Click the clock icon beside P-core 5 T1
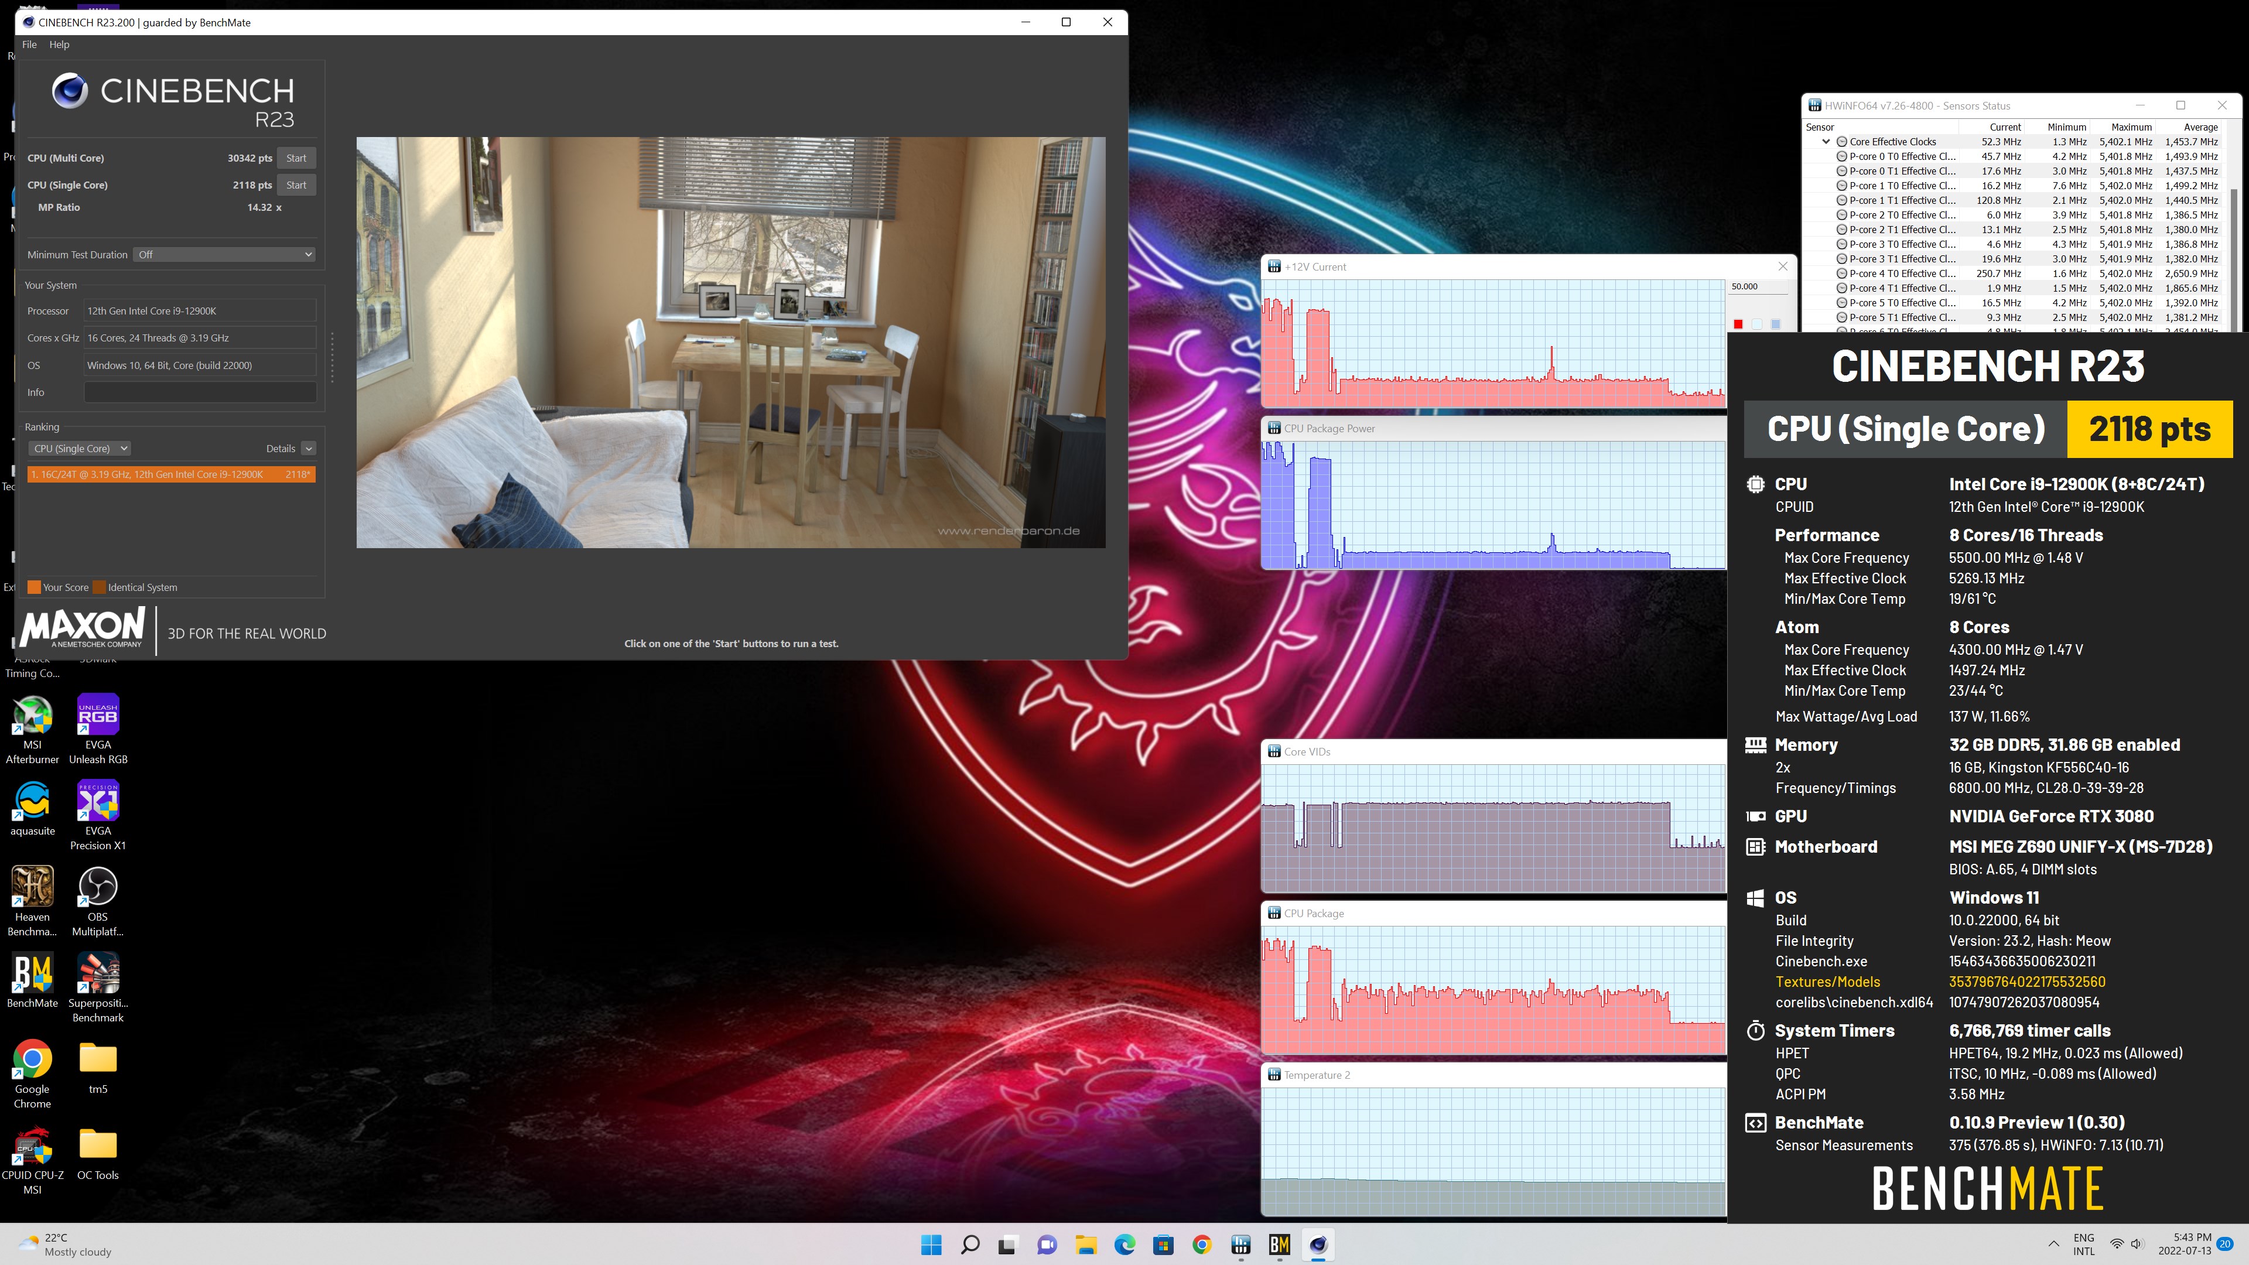The height and width of the screenshot is (1265, 2249). click(x=1841, y=318)
